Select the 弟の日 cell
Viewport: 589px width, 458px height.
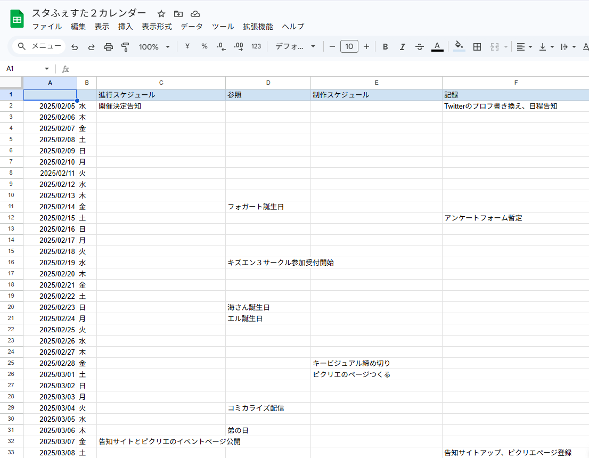click(268, 430)
